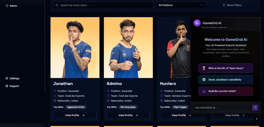Click the GameGrid AI purple logo avatar
The width and height of the screenshot is (264, 127).
coord(197,23)
